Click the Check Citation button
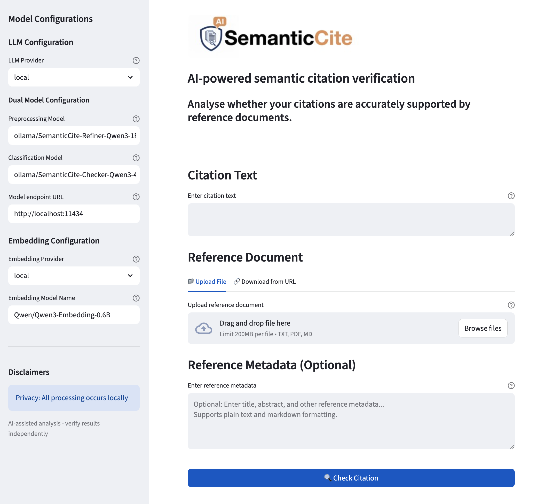Screen dimensions: 553x504 351,478
